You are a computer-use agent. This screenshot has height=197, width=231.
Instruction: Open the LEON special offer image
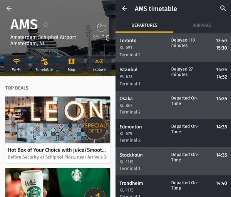[58, 120]
